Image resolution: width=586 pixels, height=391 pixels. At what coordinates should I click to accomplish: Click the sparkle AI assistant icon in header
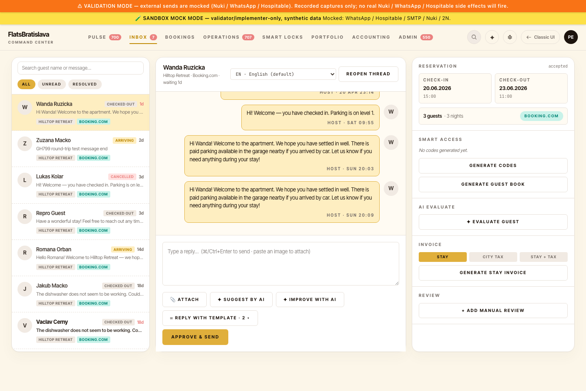pos(492,37)
